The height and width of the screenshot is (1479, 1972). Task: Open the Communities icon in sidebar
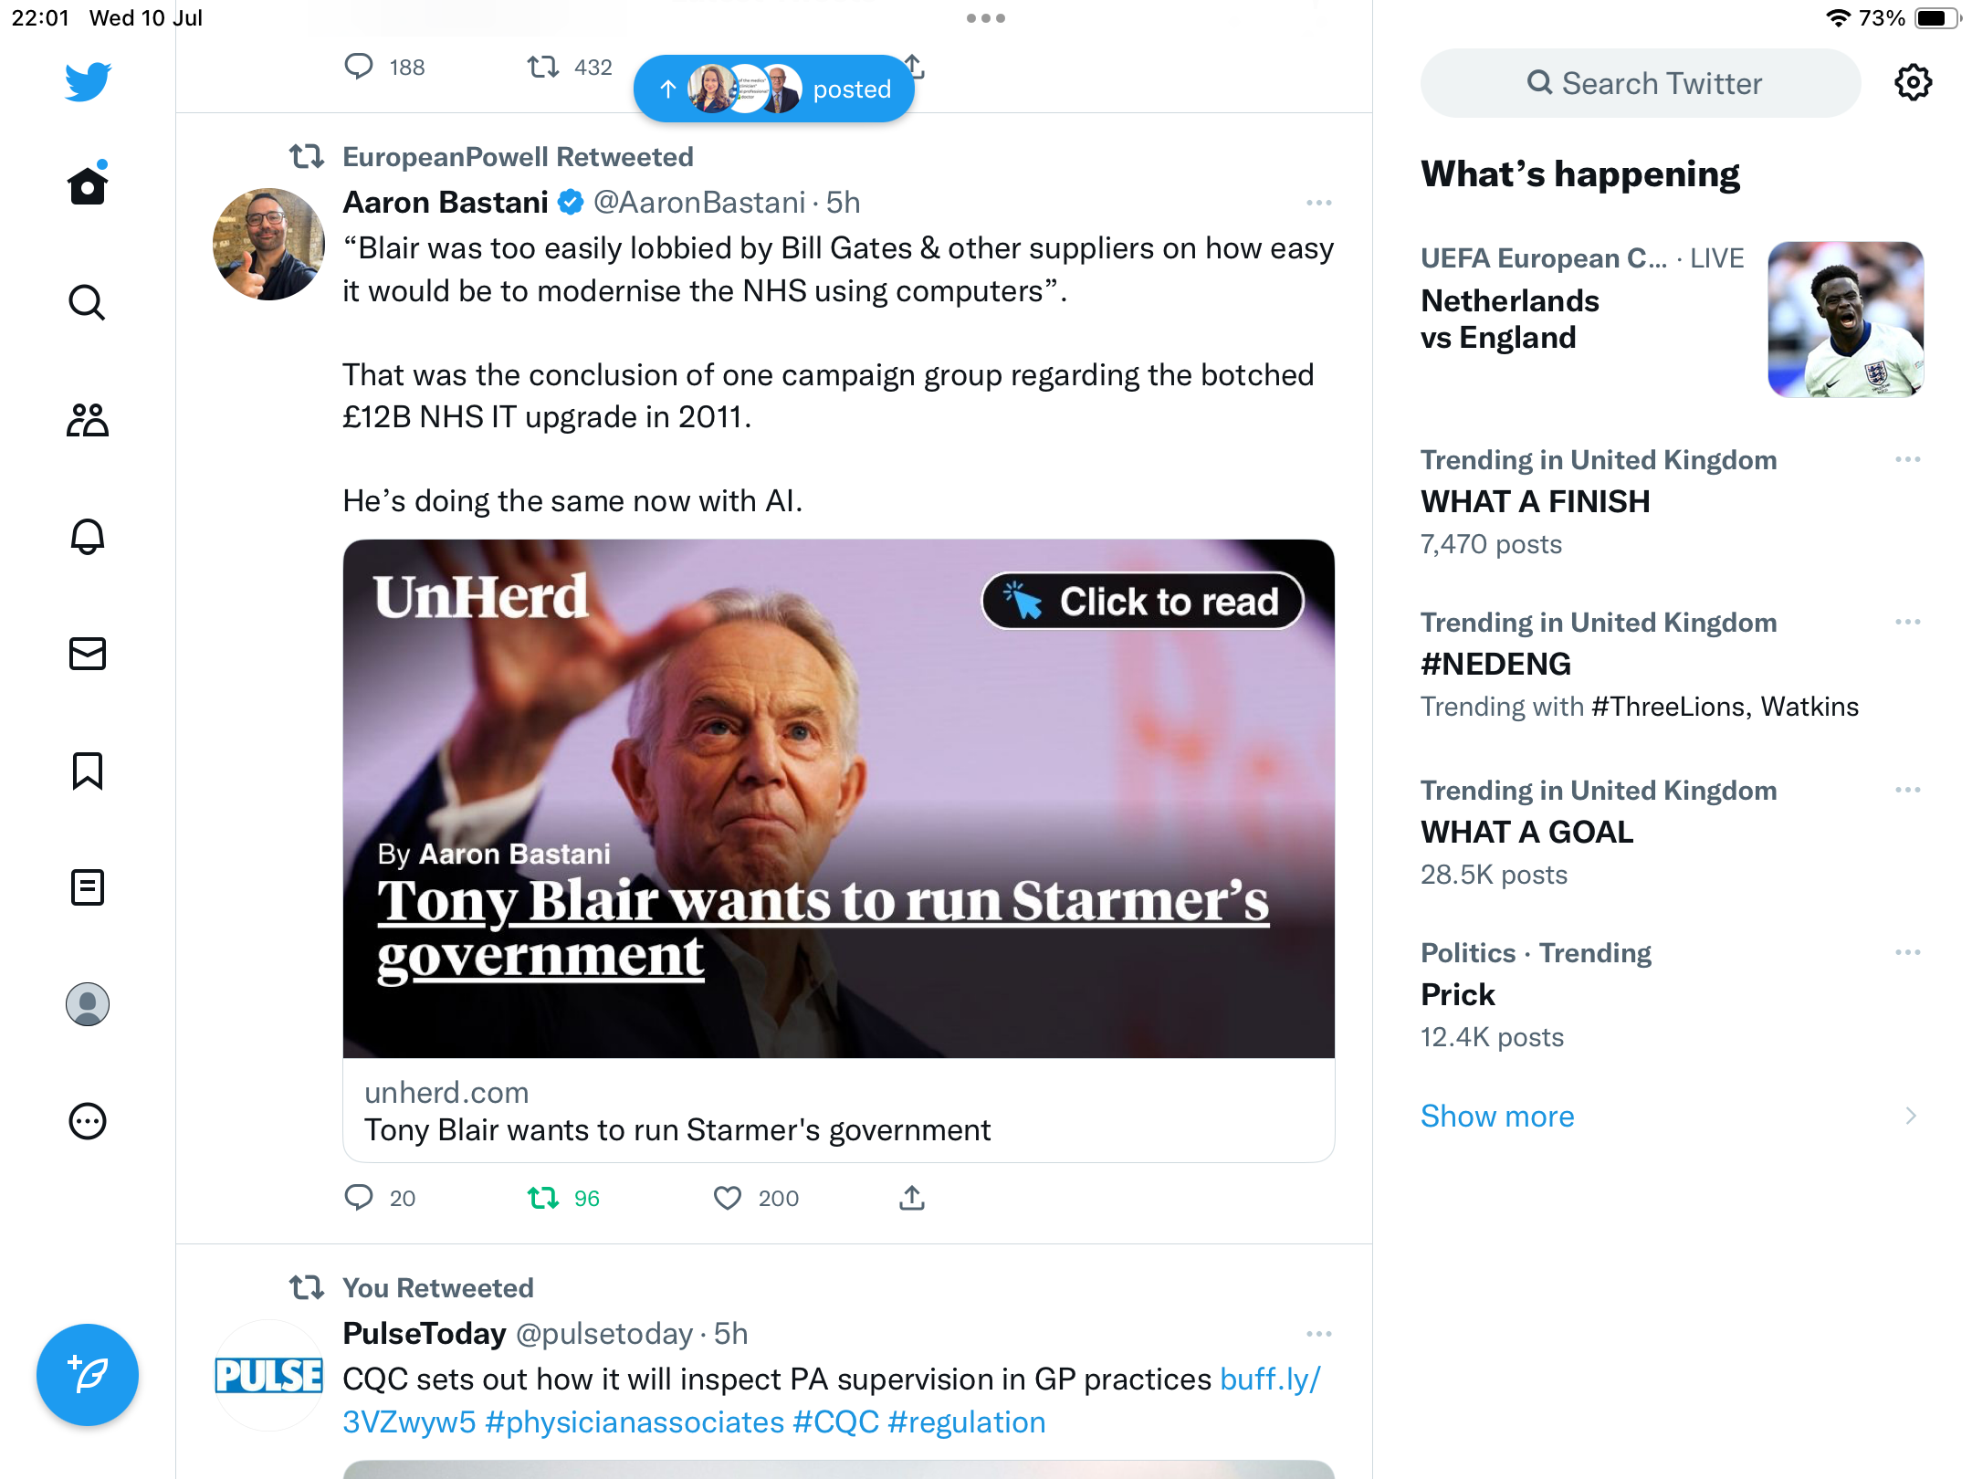88,420
